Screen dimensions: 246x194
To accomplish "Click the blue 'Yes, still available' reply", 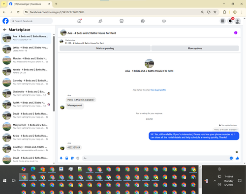I will point(194,136).
